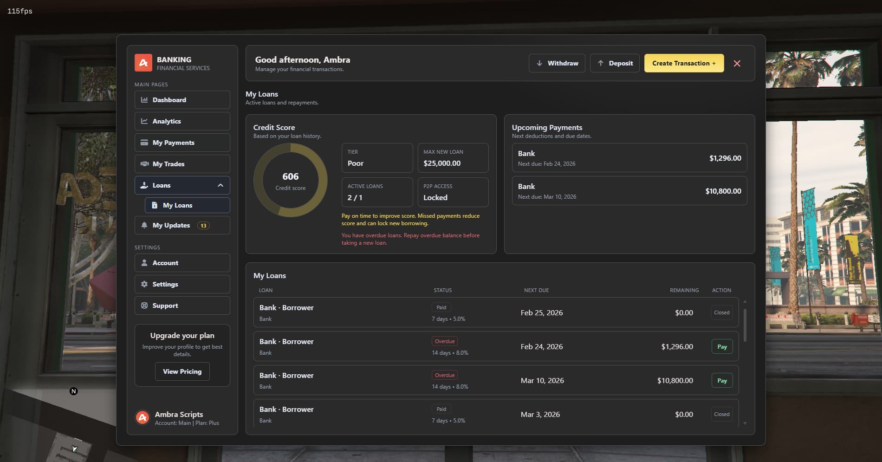Click the 13 updates badge
Image resolution: width=882 pixels, height=462 pixels.
203,226
